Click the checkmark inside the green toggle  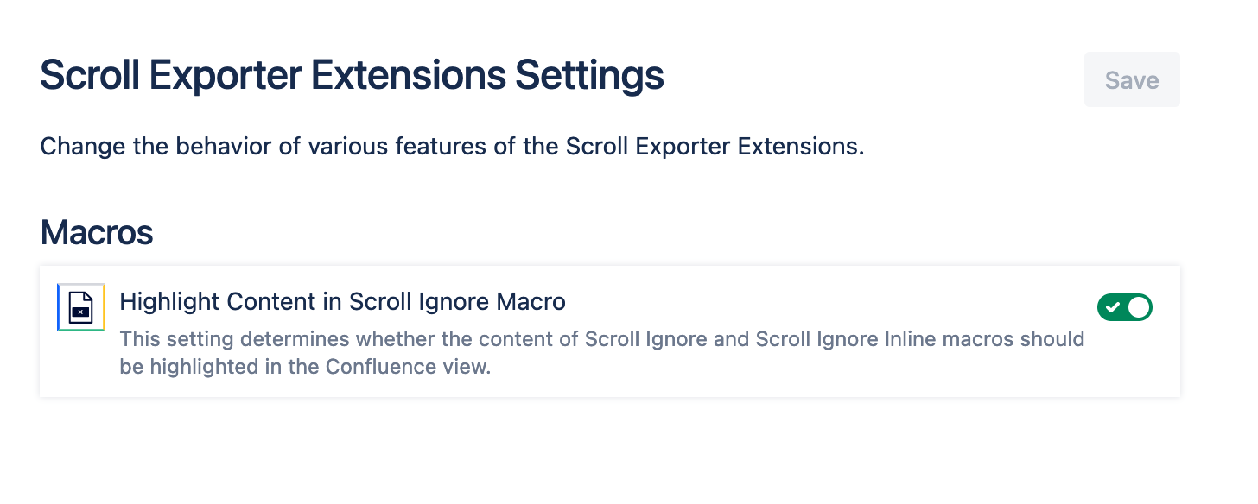[x=1113, y=307]
